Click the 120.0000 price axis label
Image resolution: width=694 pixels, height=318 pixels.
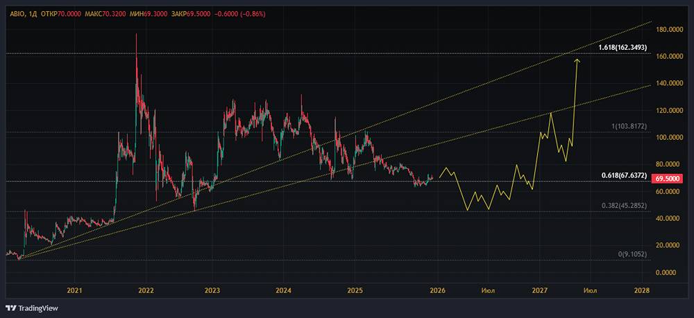coord(669,111)
